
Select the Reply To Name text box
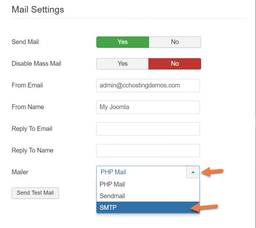coord(148,151)
